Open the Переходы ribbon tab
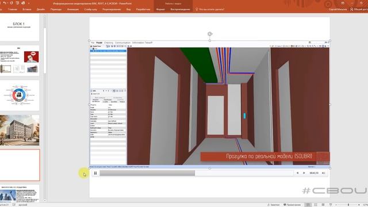The width and height of the screenshot is (368, 207). [56, 9]
